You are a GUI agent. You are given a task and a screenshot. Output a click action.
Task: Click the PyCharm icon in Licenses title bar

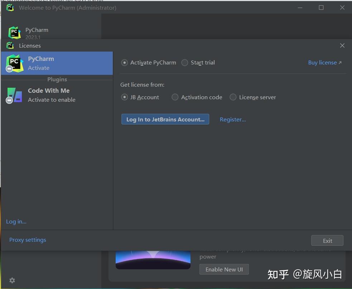tap(10, 45)
